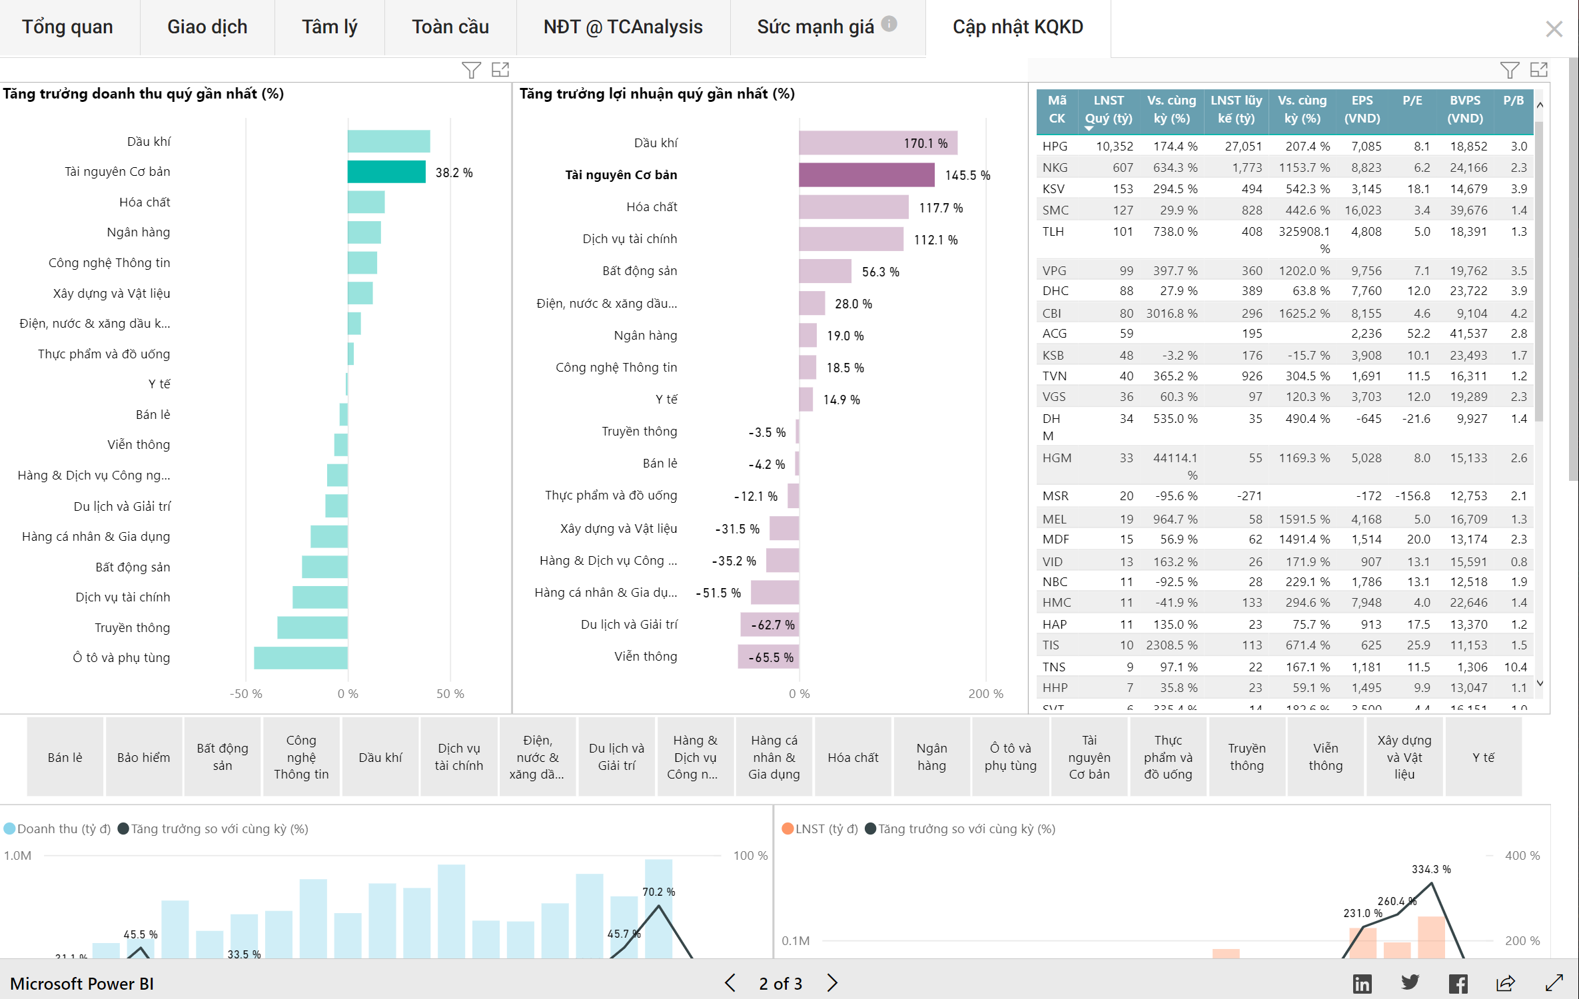Go to previous report page
1579x999 pixels.
tap(730, 983)
